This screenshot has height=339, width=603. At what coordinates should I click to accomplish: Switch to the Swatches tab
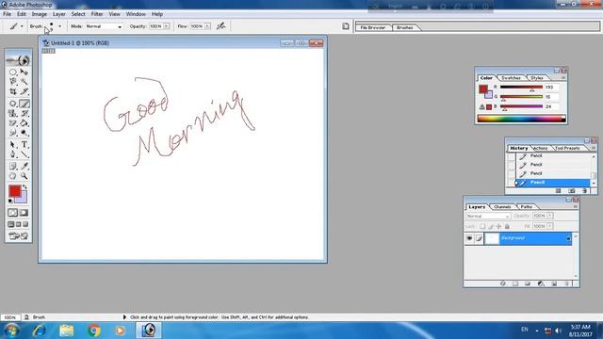pyautogui.click(x=511, y=78)
